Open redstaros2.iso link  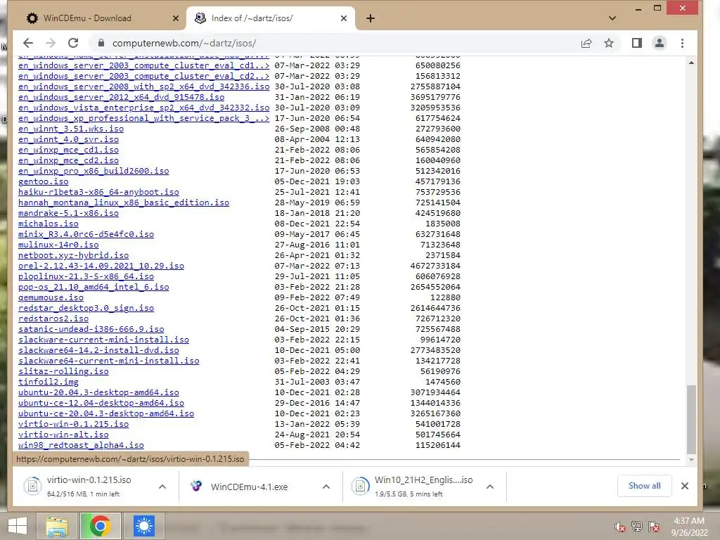(x=53, y=319)
